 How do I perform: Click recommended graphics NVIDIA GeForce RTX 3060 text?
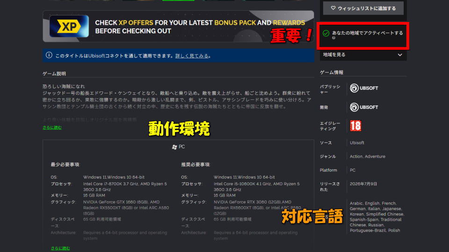[257, 208]
